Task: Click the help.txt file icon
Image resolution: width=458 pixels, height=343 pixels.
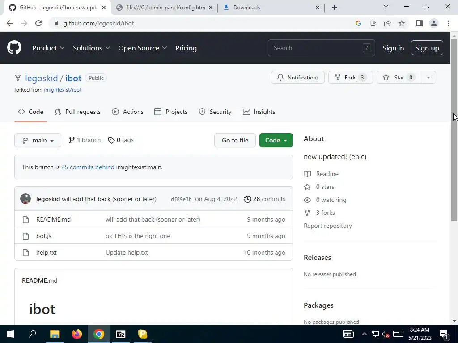Action: [x=25, y=253]
